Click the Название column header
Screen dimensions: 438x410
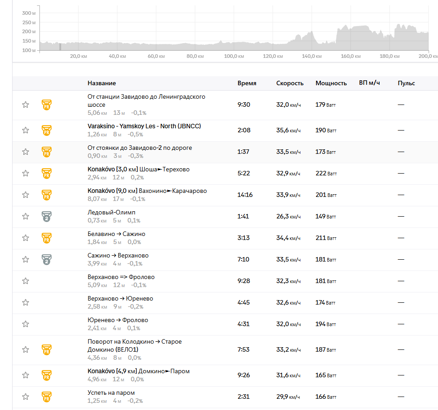102,83
